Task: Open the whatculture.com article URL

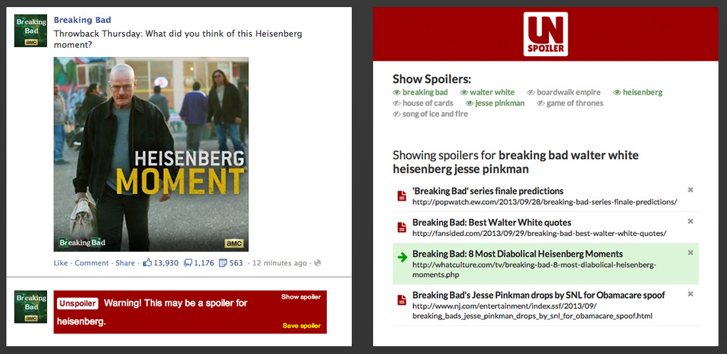Action: pyautogui.click(x=534, y=270)
